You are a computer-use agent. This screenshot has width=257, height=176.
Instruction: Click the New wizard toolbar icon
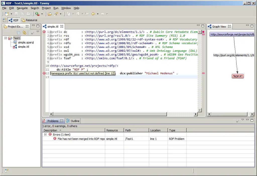[7, 14]
